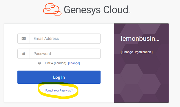Select the [Change Organization] link
This screenshot has width=180, height=107.
[x=137, y=52]
